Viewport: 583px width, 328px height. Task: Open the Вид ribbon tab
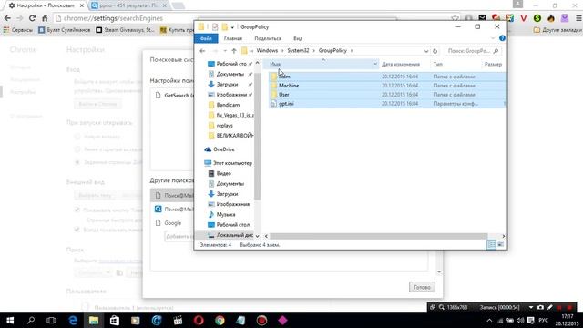[298, 38]
